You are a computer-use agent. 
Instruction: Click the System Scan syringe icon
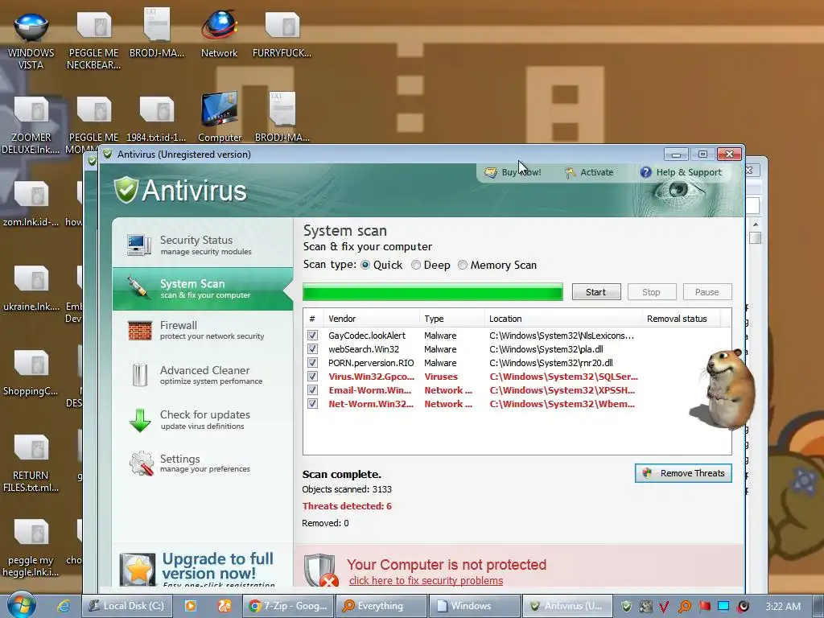coord(138,288)
